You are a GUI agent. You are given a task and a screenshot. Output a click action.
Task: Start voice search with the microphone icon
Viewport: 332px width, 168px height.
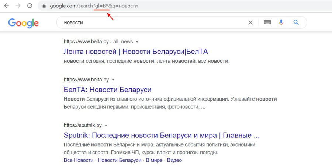281,22
